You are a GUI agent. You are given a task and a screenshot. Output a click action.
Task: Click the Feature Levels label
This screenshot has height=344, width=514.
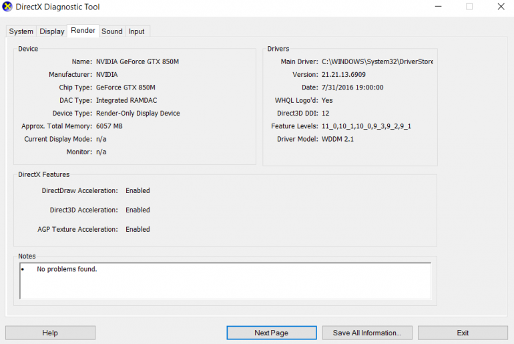tap(294, 126)
